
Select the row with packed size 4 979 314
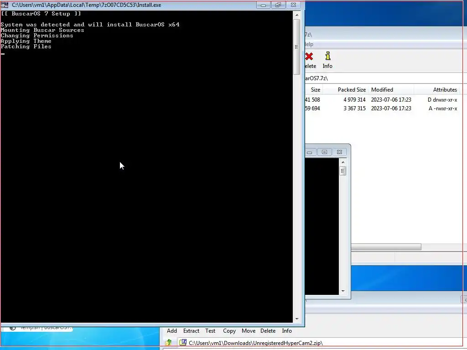[x=384, y=100]
